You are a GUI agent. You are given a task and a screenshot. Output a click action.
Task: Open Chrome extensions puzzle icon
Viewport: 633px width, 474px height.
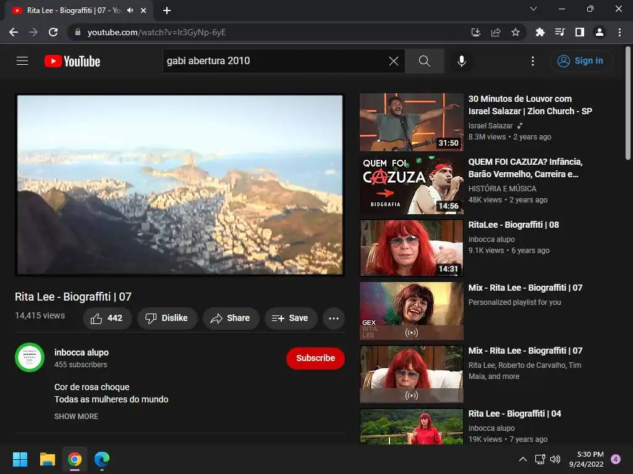pos(540,32)
